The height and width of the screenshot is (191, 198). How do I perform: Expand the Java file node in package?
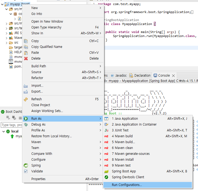(15, 19)
